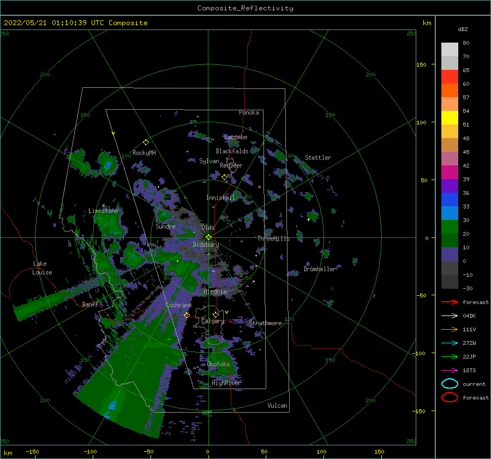Click the 18TS legend text
This screenshot has height=459, width=491.
[469, 371]
